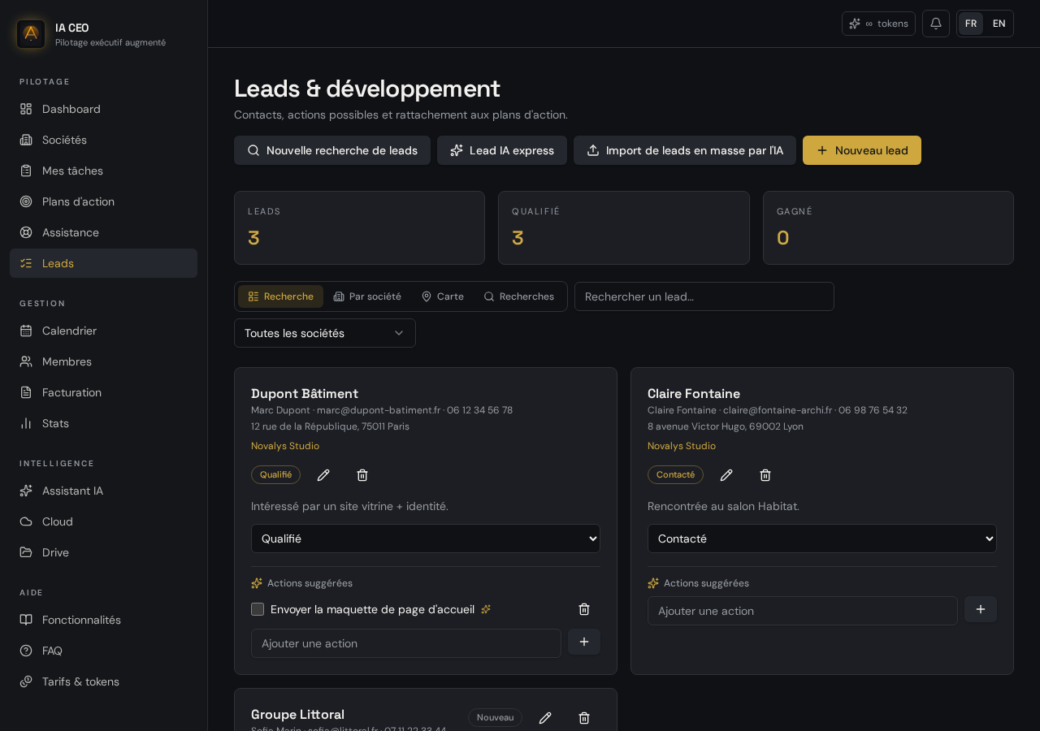The height and width of the screenshot is (731, 1040).
Task: Click 'Import de leads en masse par l'IA'
Action: 685,150
